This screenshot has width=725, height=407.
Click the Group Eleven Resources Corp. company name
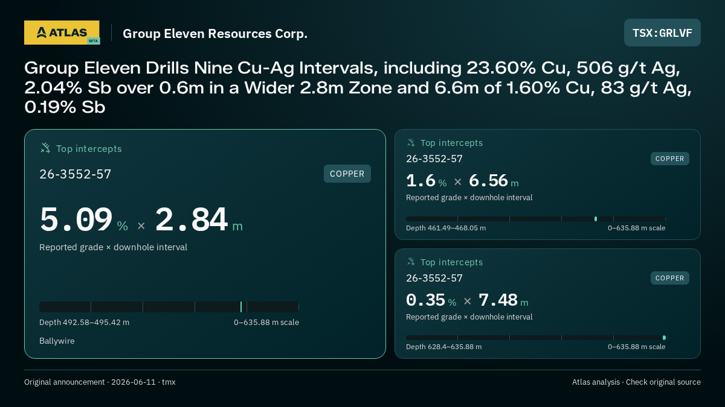215,33
